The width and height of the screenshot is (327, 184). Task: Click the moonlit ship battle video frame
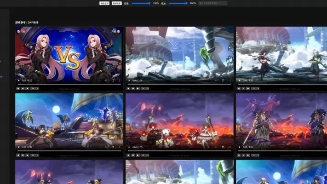[69, 122]
